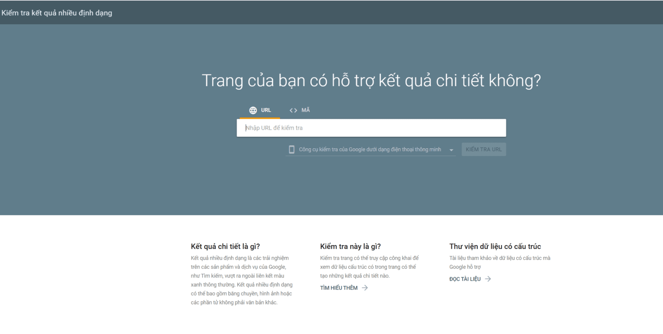Switch to the MÃ tab label
This screenshot has width=663, height=334.
click(x=305, y=110)
